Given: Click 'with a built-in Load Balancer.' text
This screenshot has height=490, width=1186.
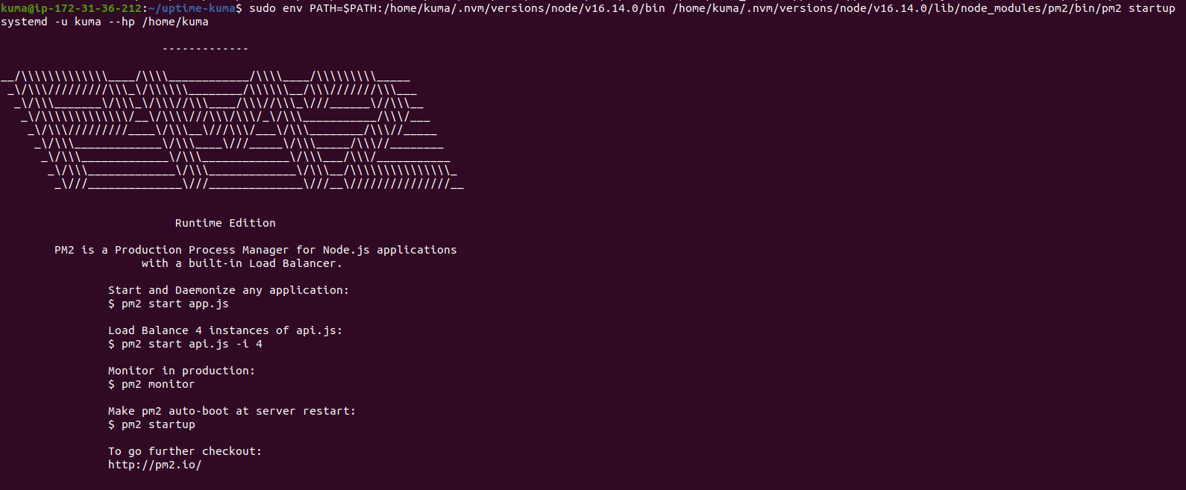Looking at the screenshot, I should coord(242,263).
